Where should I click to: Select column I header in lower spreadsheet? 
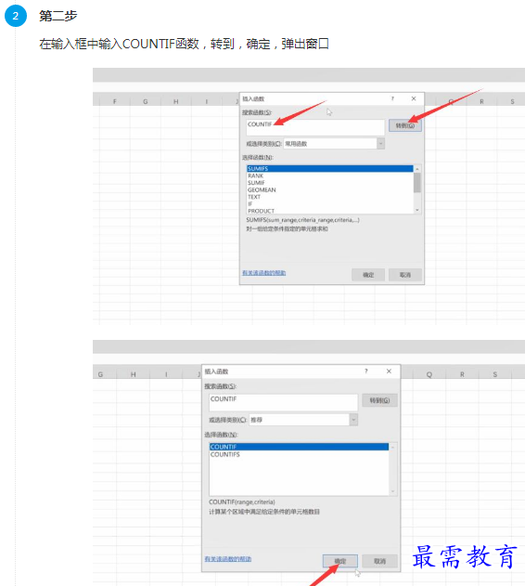pos(166,374)
